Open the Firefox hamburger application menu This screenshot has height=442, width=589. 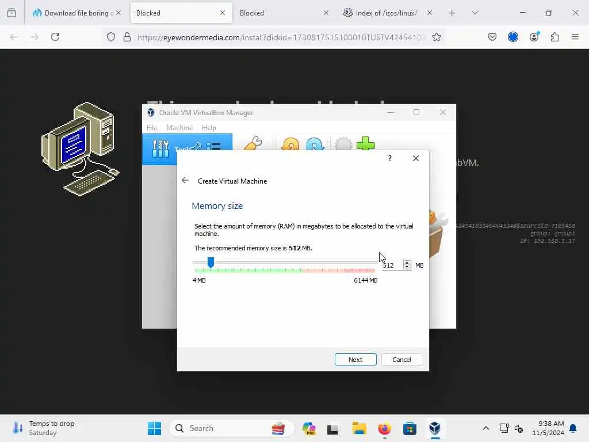coord(575,37)
